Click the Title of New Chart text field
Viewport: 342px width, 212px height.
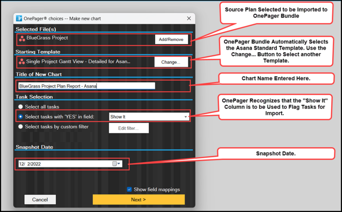[87, 86]
